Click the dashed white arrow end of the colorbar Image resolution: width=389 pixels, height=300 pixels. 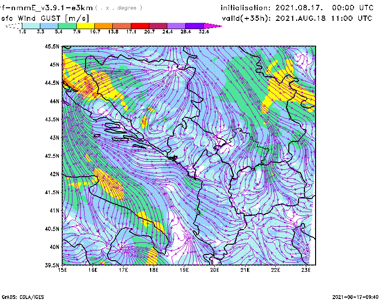pyautogui.click(x=14, y=26)
